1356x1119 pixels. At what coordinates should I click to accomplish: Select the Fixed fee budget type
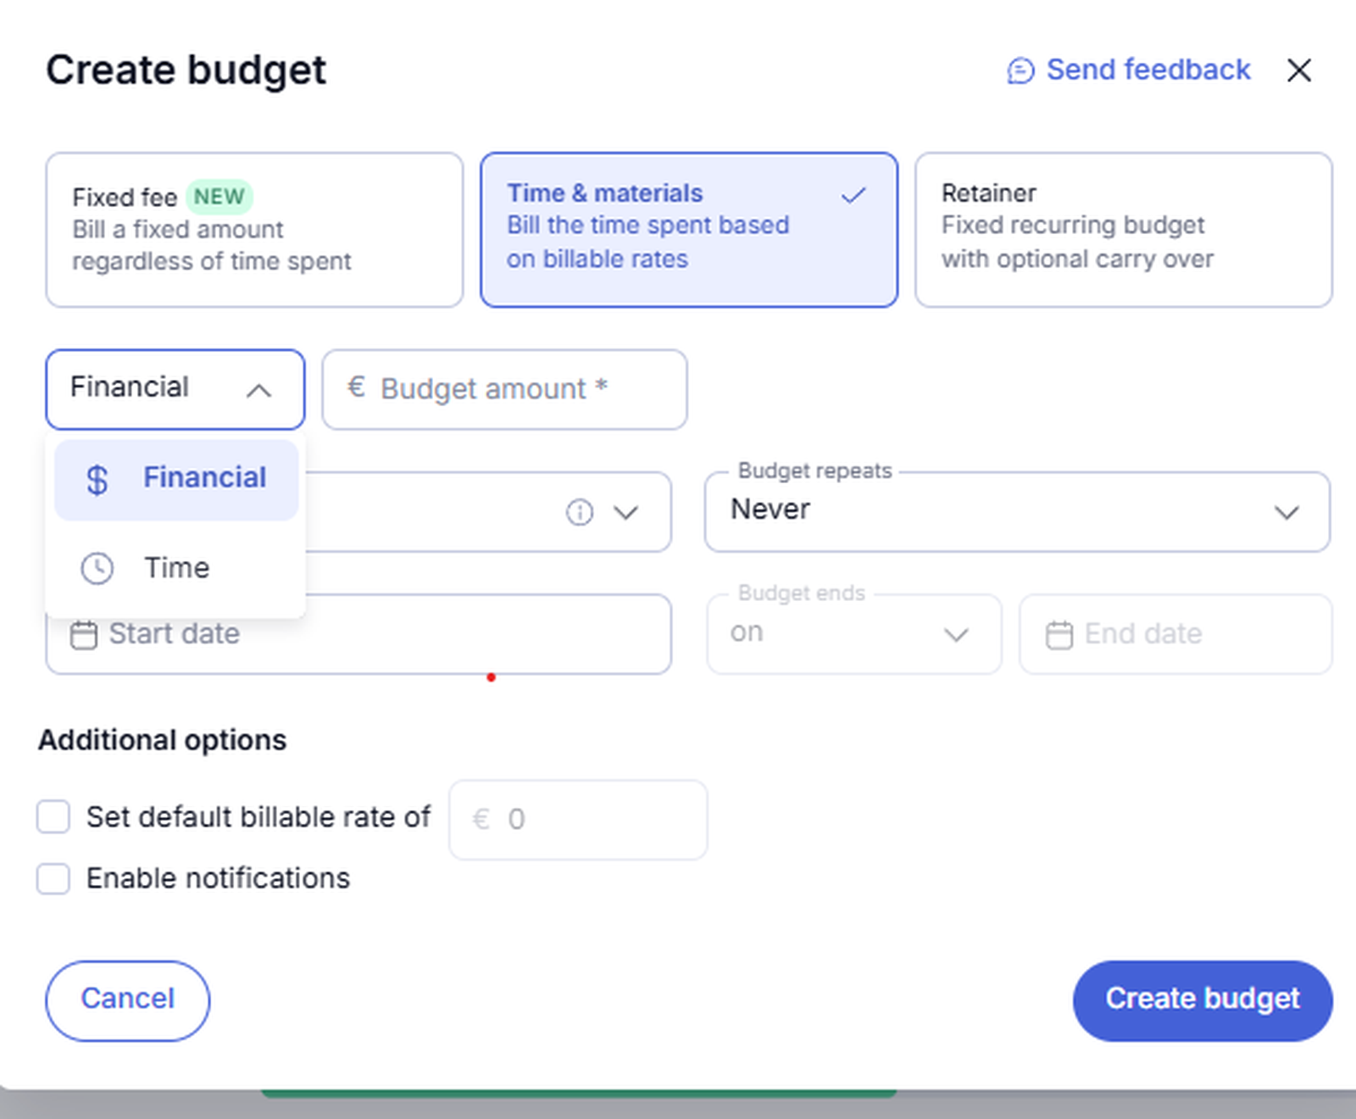[254, 230]
